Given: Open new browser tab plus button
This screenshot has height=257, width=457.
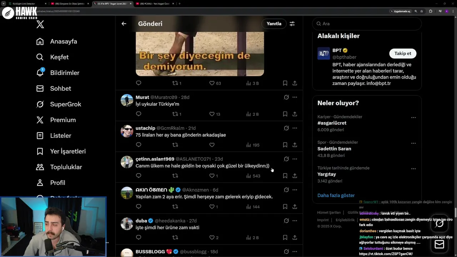Looking at the screenshot, I should tap(179, 4).
